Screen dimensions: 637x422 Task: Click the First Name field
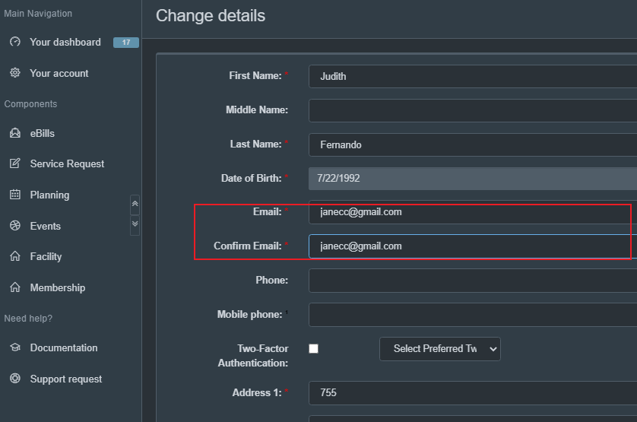tap(471, 76)
